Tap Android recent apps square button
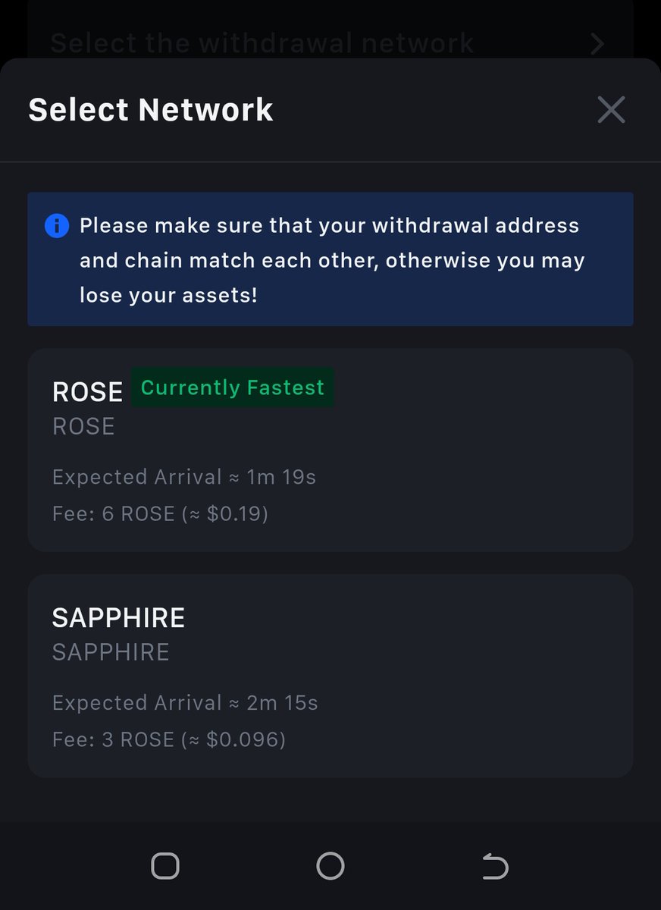This screenshot has height=910, width=661. coord(164,865)
